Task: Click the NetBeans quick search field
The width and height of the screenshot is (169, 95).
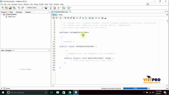Action: pos(157,4)
